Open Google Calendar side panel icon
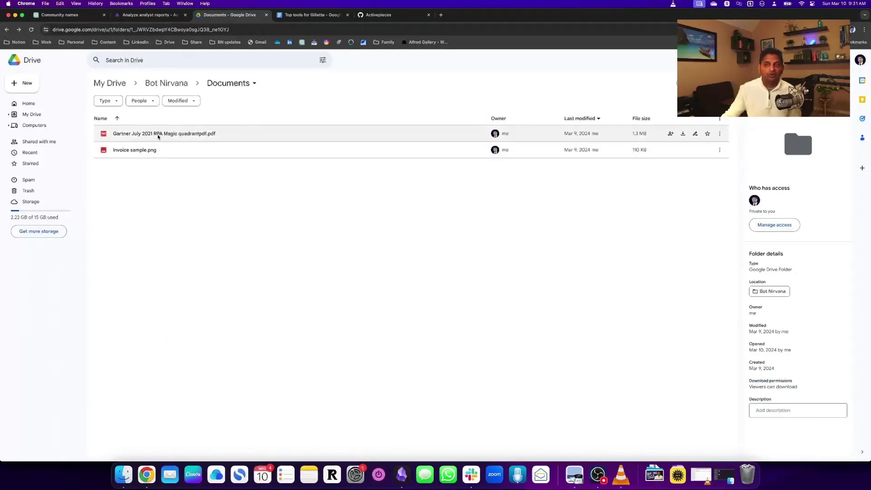The image size is (871, 490). coord(862,80)
